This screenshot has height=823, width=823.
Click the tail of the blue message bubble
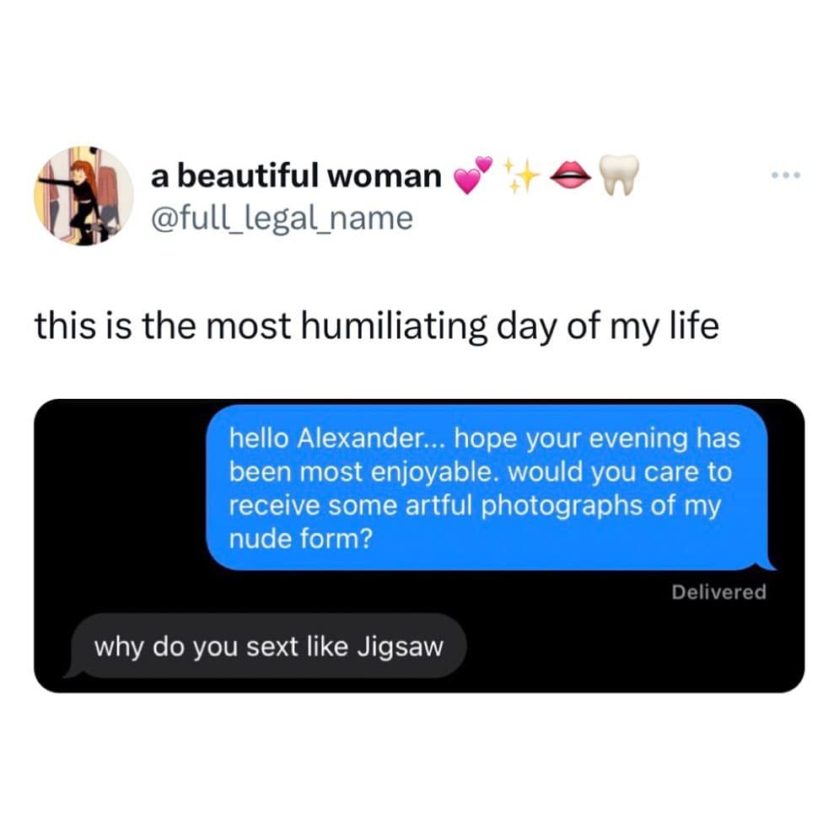[767, 565]
